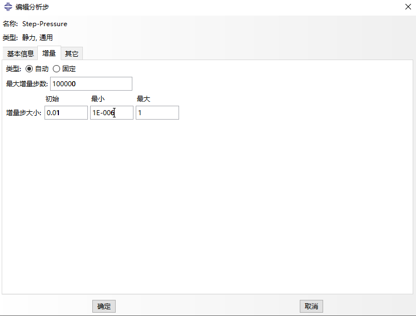The height and width of the screenshot is (316, 416).
Task: Click the 最小 column header
Action: point(98,99)
